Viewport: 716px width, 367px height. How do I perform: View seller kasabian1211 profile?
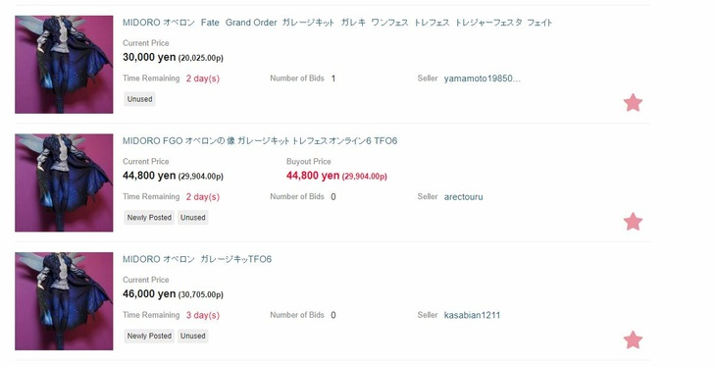tap(472, 315)
